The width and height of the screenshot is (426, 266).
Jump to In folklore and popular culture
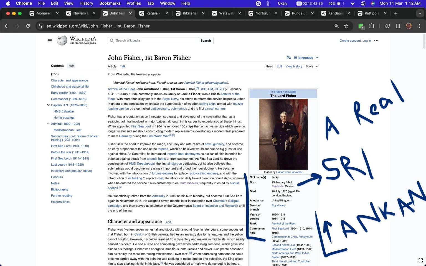point(71,171)
